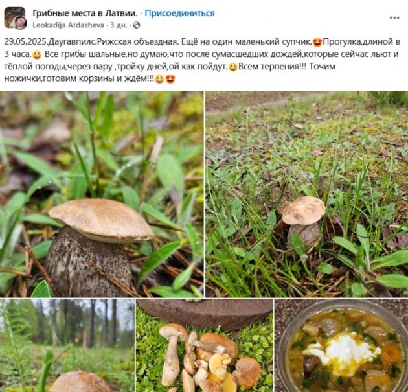Open close-up mushroom photo with grey stem
Screen dimensions: 408x392
coord(102,194)
